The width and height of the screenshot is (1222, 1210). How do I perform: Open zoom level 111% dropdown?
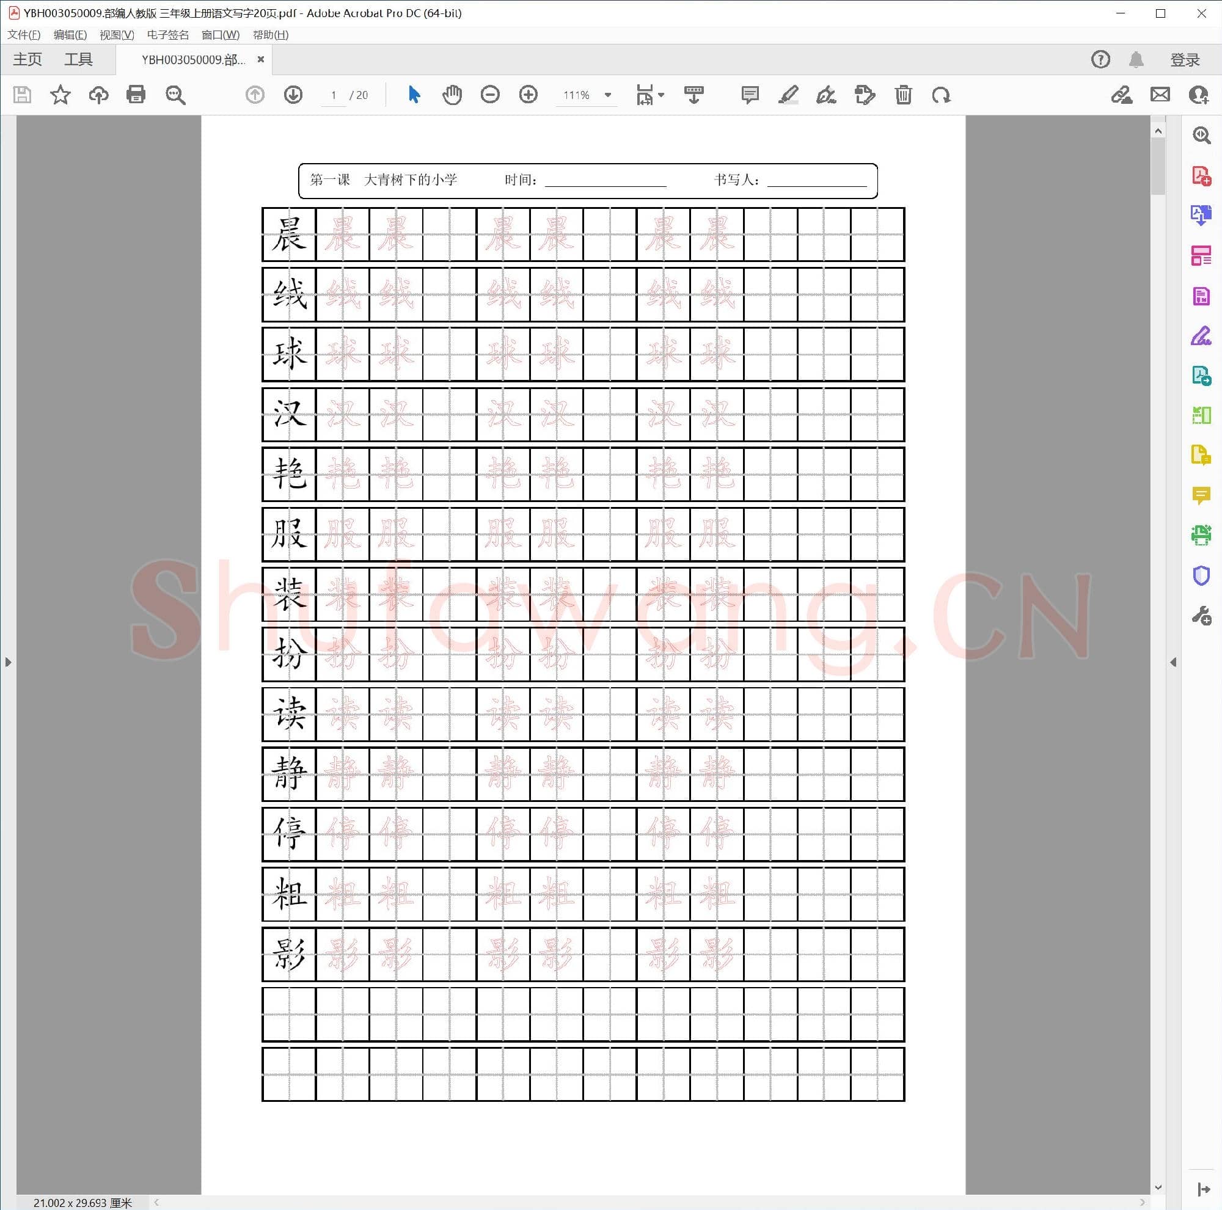click(608, 95)
